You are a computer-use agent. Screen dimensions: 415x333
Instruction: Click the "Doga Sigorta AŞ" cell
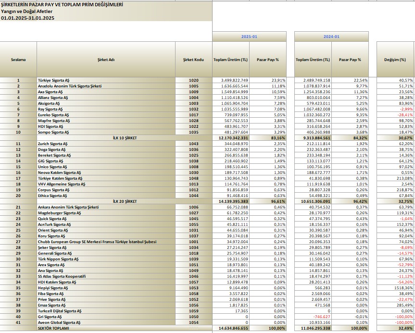pos(106,150)
